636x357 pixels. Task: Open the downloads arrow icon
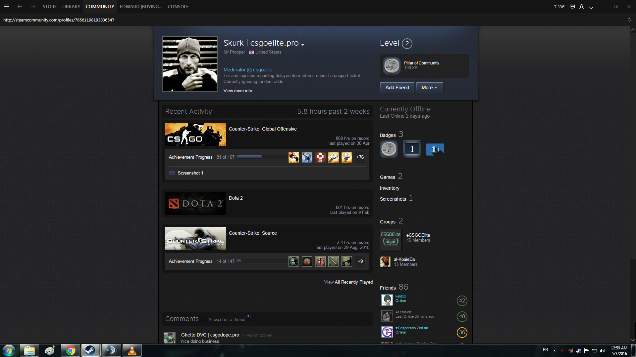point(591,7)
